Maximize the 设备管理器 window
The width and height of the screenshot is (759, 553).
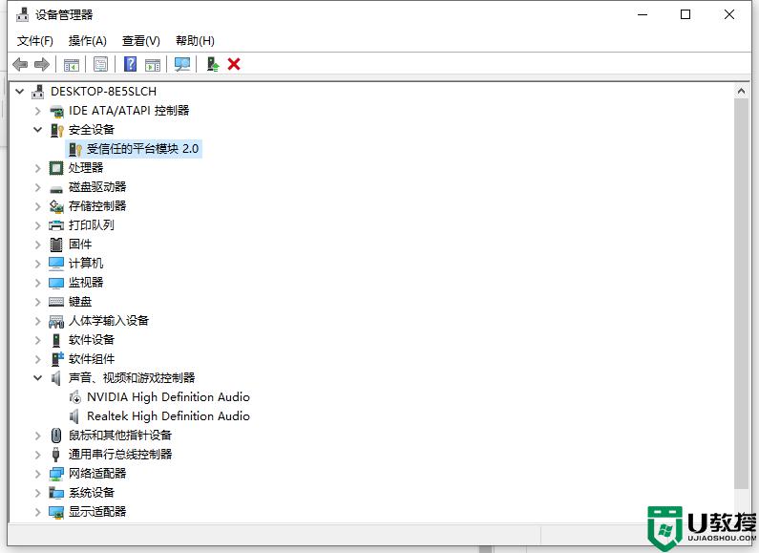click(685, 14)
